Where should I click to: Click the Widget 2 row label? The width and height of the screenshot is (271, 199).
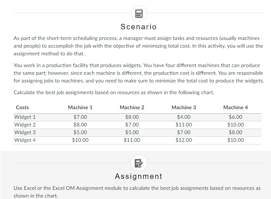pos(25,125)
